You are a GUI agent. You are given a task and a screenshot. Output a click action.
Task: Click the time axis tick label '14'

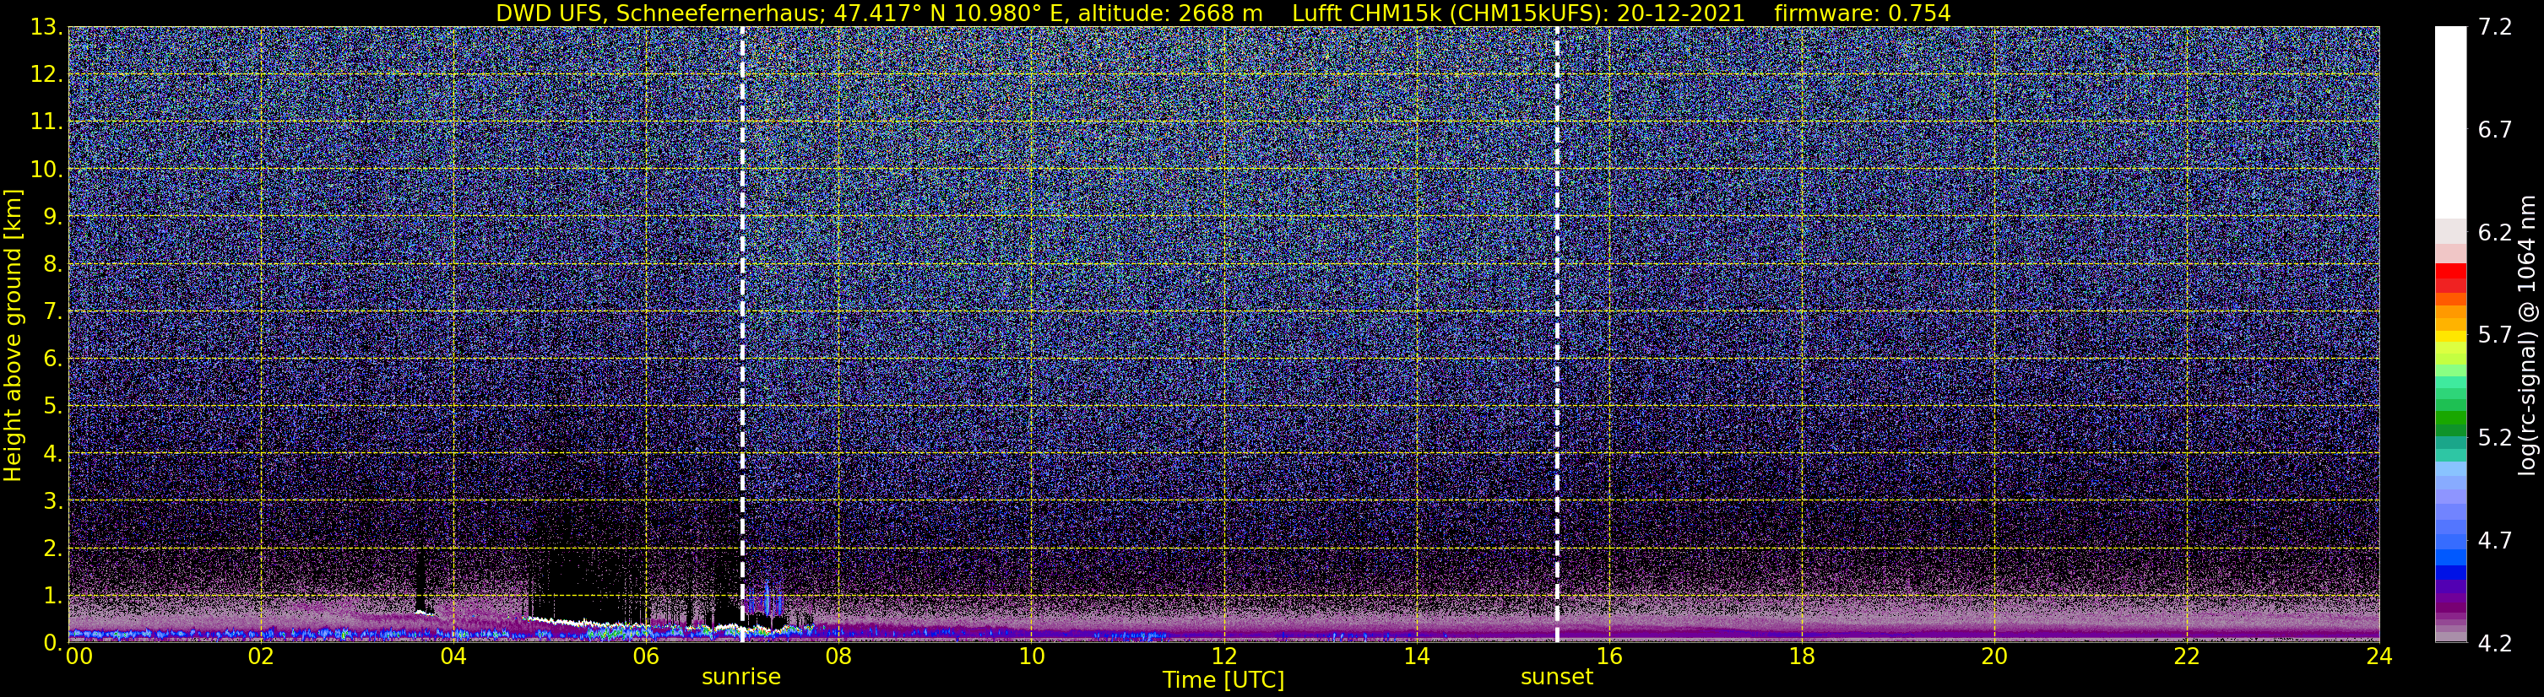point(1416,656)
